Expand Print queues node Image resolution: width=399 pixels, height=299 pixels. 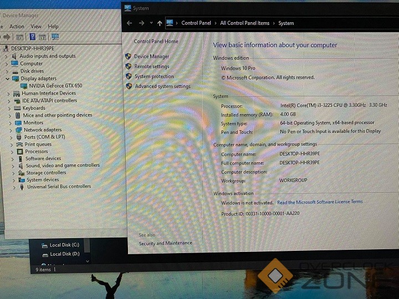pos(12,145)
